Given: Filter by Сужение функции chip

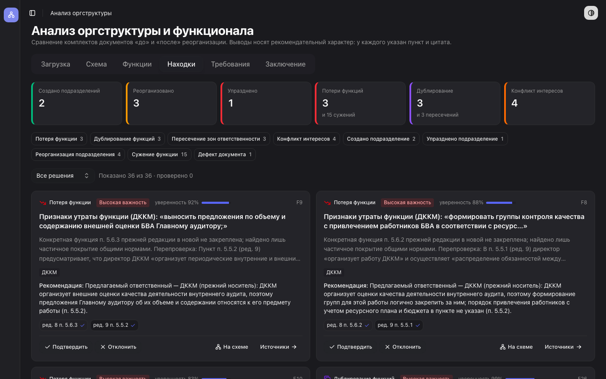Looking at the screenshot, I should (x=159, y=155).
